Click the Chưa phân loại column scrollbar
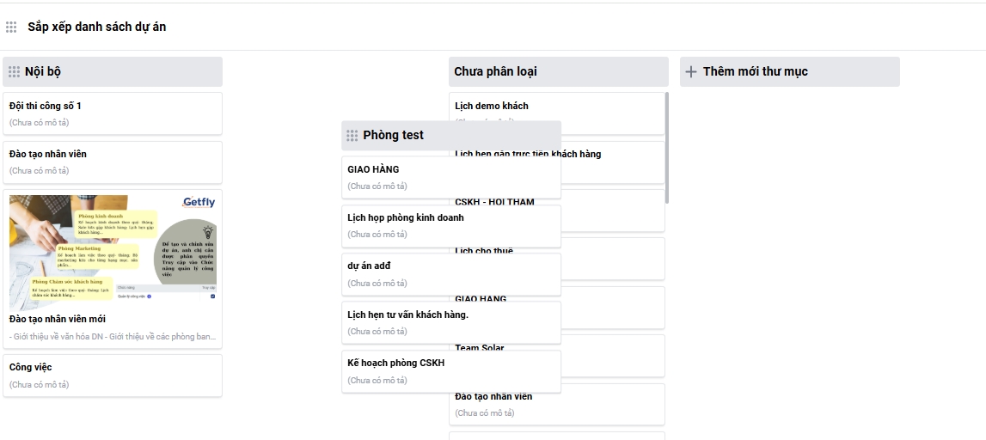The width and height of the screenshot is (986, 440). click(666, 148)
